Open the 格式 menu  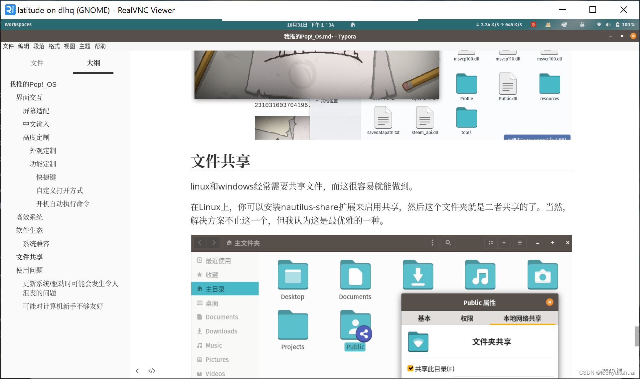[54, 46]
